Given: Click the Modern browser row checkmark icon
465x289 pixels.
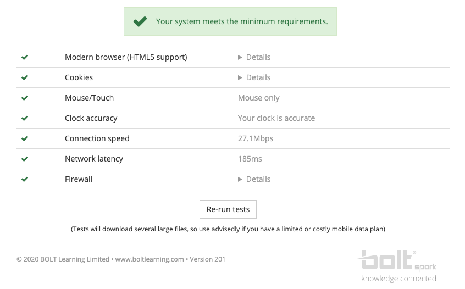Looking at the screenshot, I should click(25, 57).
